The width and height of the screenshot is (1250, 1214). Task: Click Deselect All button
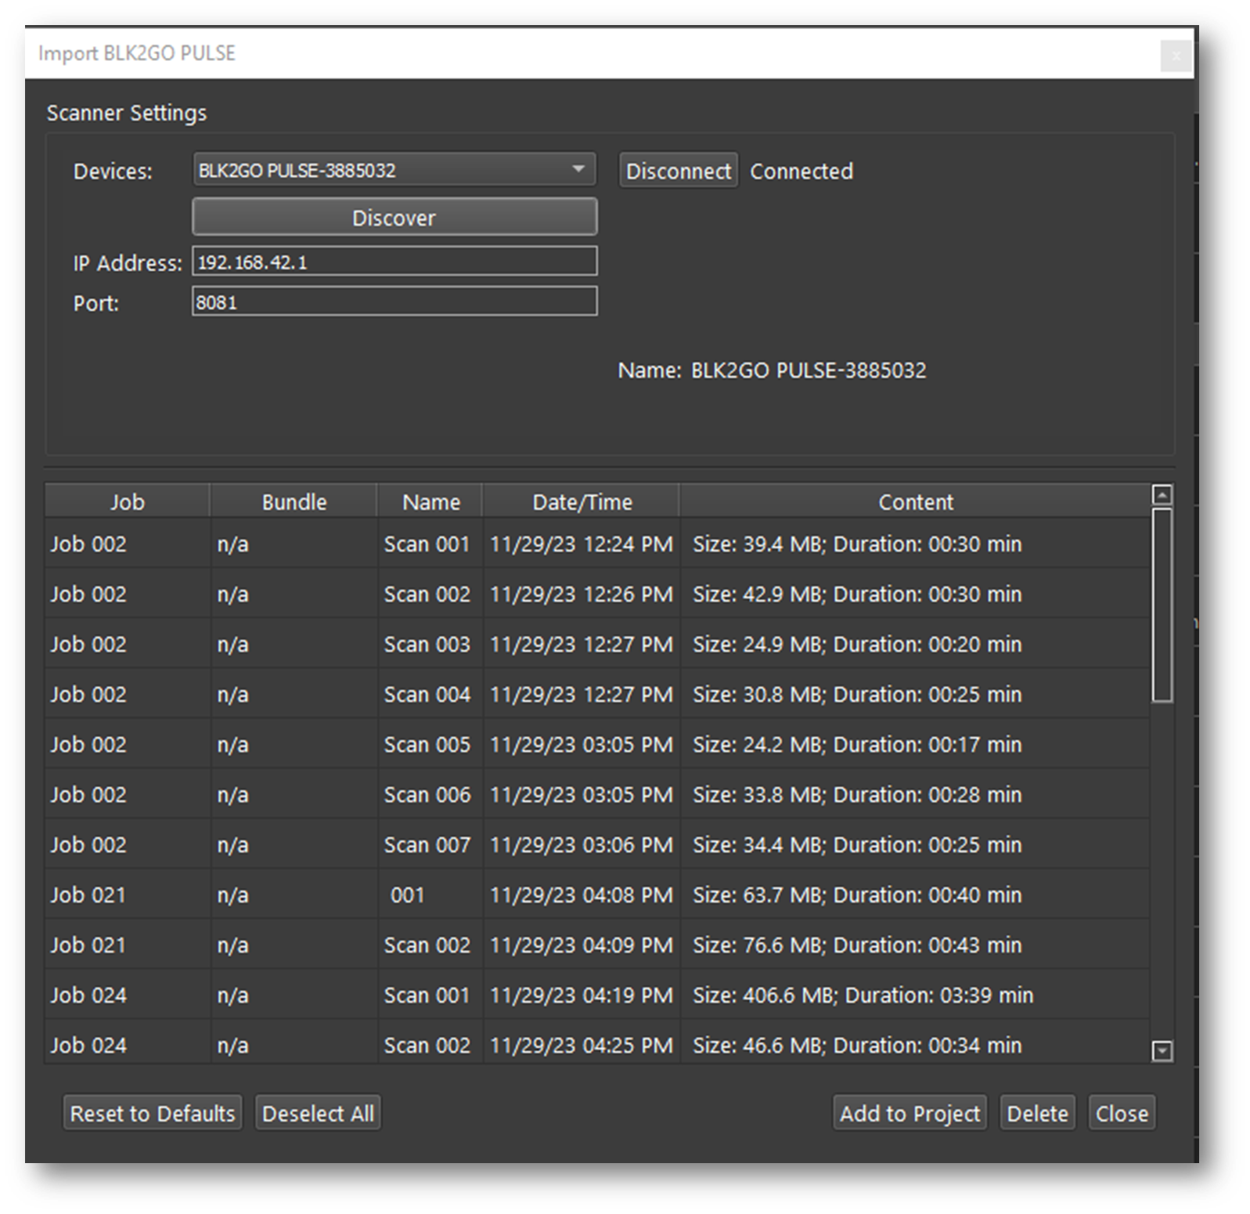(318, 1113)
